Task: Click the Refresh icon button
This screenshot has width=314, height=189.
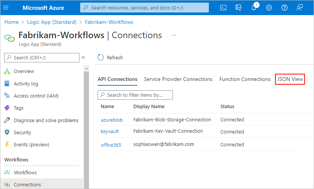Action: point(101,57)
